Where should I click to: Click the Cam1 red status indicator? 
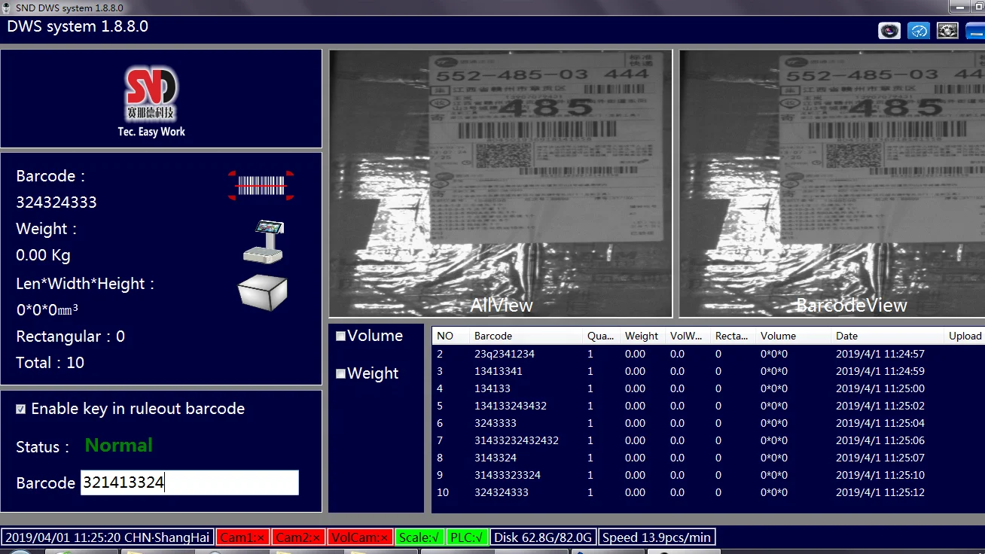tap(242, 537)
